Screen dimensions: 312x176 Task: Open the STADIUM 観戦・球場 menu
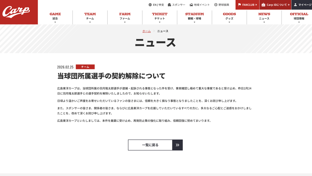pyautogui.click(x=194, y=17)
